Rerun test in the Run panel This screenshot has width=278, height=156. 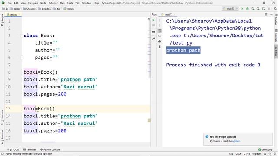tap(154, 20)
